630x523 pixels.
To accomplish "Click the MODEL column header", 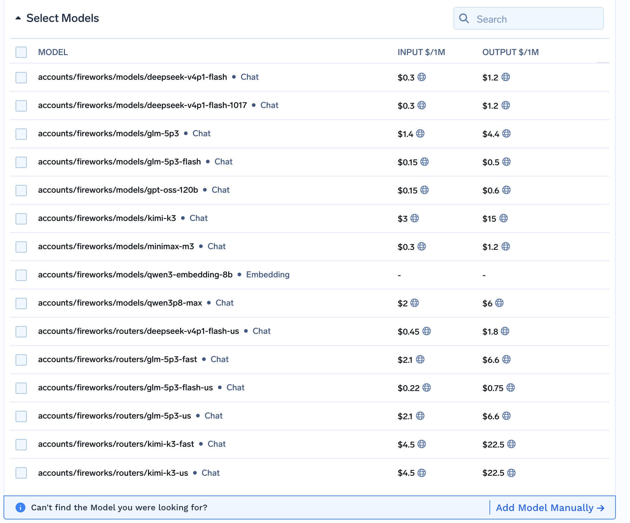I will [x=53, y=52].
